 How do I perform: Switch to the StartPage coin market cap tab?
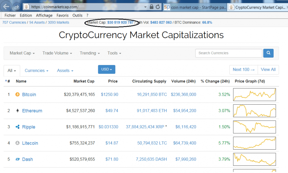click(195, 7)
